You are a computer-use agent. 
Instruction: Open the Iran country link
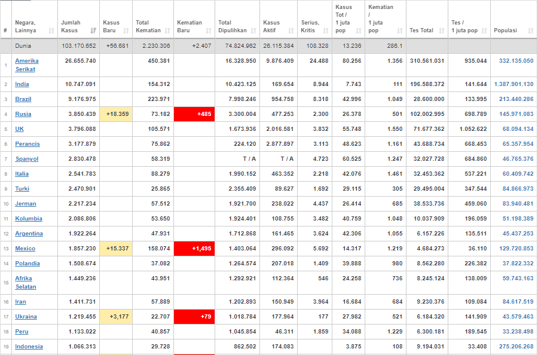pos(20,301)
